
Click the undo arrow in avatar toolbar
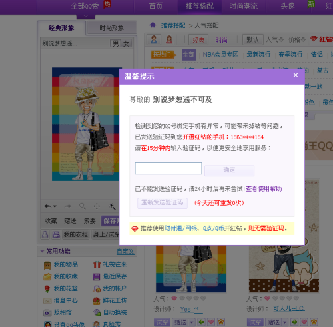pyautogui.click(x=47, y=206)
